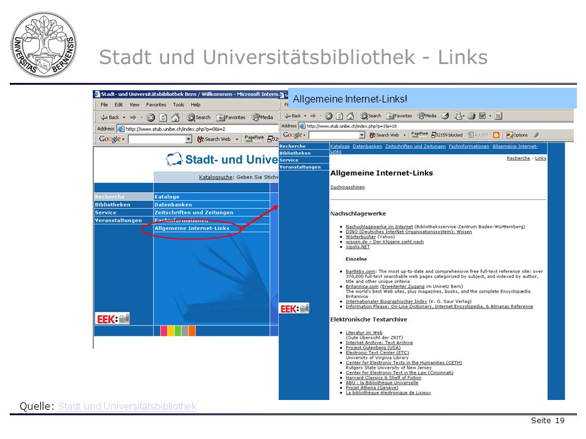Open Search Web dropdown arrow in left toolbar
The image size is (586, 439).
click(237, 139)
